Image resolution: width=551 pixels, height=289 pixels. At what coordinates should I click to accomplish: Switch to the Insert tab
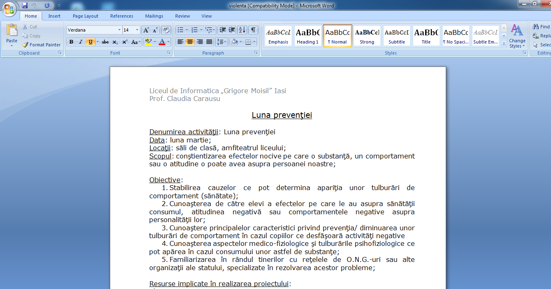(x=54, y=16)
